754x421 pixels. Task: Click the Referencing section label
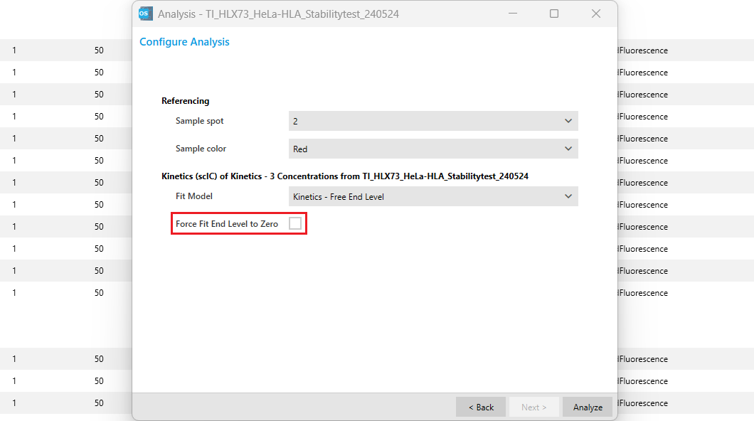coord(186,101)
